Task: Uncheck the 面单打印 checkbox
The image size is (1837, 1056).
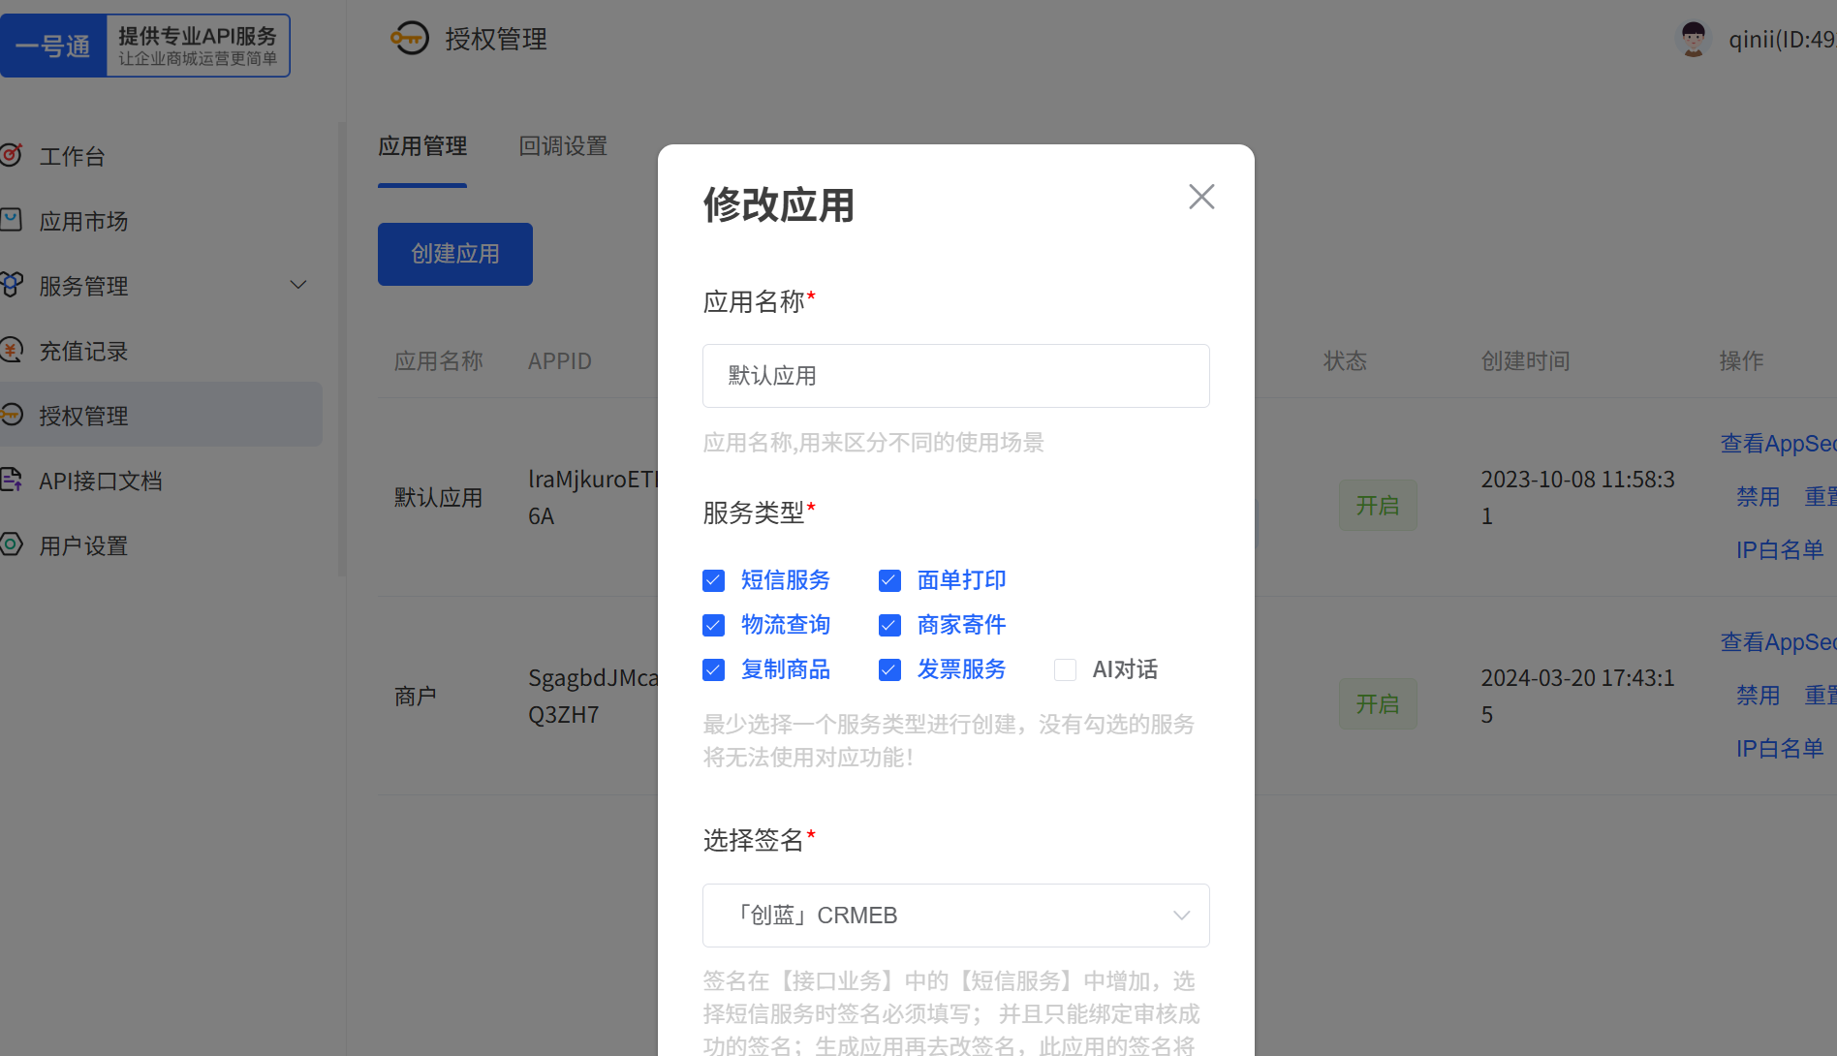Action: tap(889, 580)
